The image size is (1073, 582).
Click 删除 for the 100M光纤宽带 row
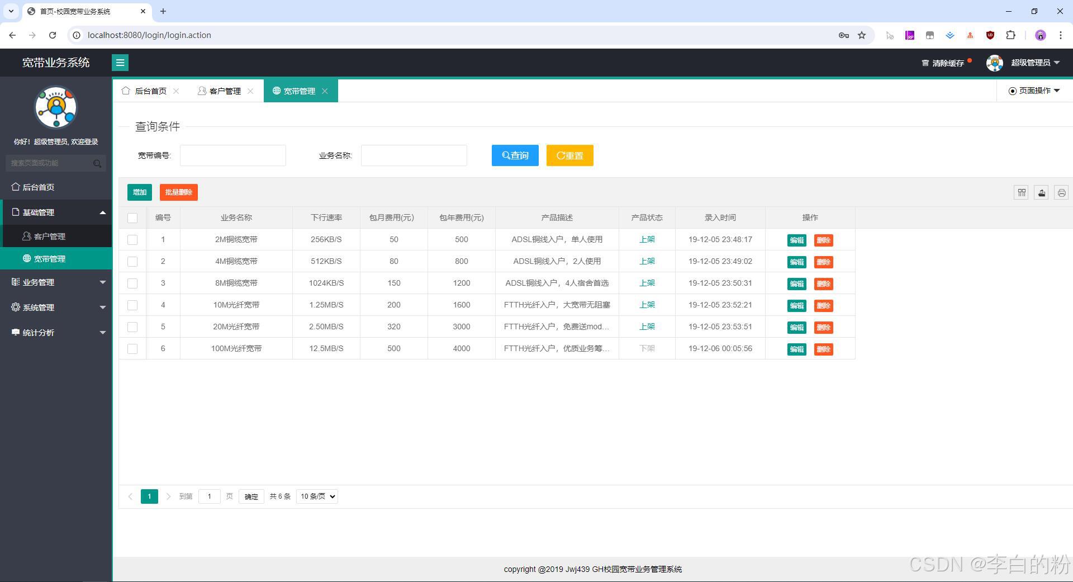(823, 349)
